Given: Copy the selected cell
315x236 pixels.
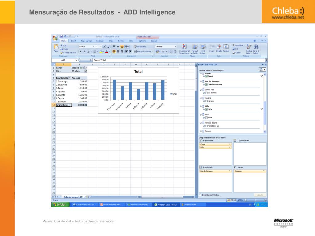Looking at the screenshot, I should click(64, 49).
